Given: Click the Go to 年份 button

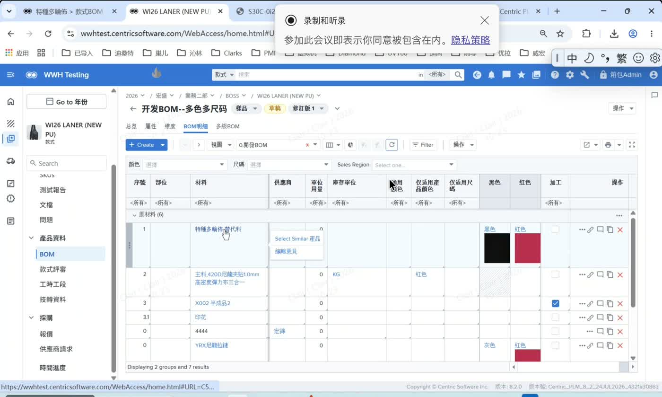Looking at the screenshot, I should 66,102.
